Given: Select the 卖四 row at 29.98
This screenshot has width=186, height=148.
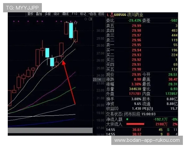Looking at the screenshot, I should pyautogui.click(x=142, y=31).
